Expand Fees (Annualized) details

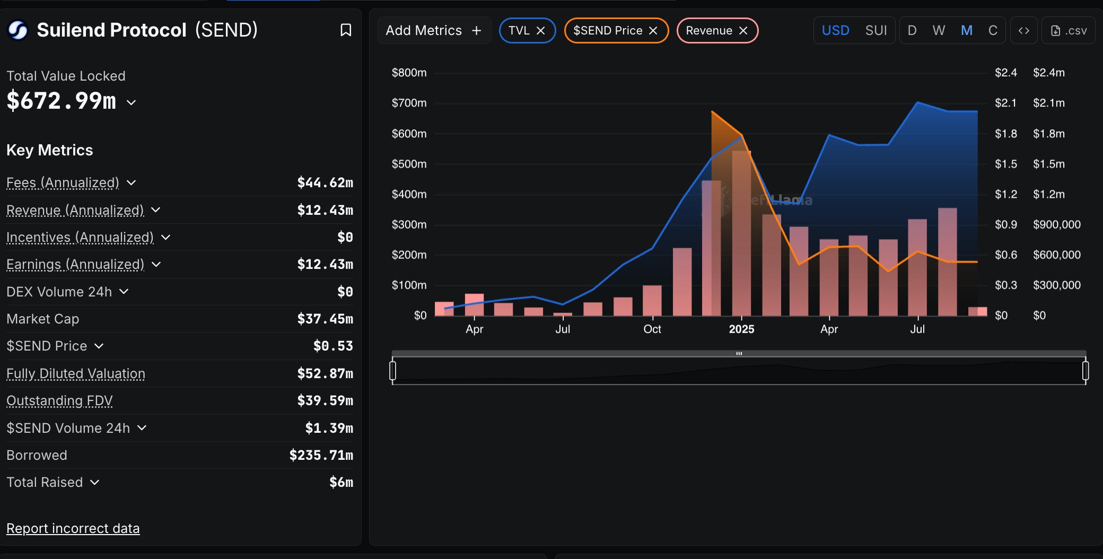[x=132, y=183]
